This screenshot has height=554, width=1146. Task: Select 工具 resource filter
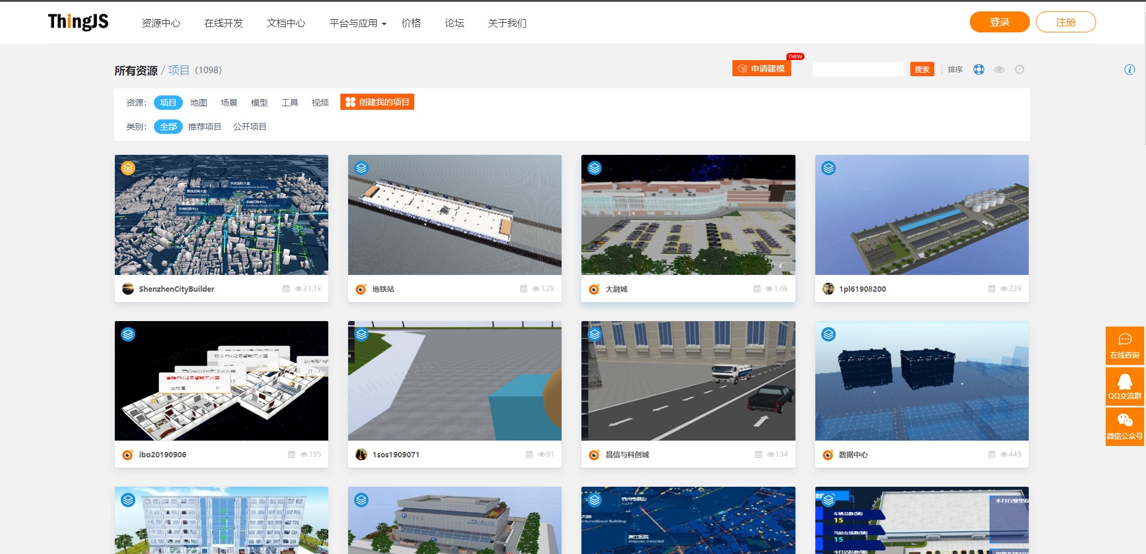(290, 103)
